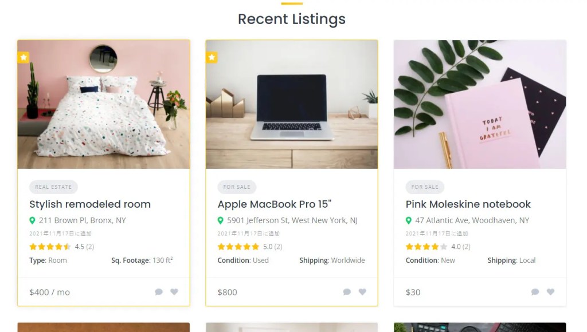Select FOR SALE tag on Moleskine listing
This screenshot has width=587, height=332.
pos(425,187)
